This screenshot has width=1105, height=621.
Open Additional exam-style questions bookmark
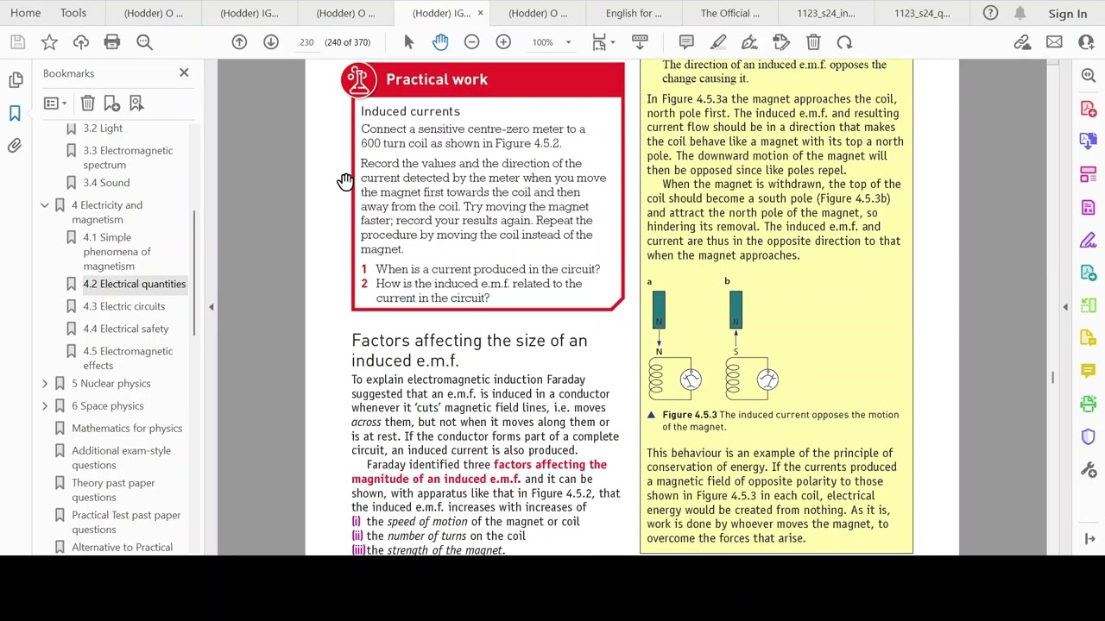pos(121,458)
